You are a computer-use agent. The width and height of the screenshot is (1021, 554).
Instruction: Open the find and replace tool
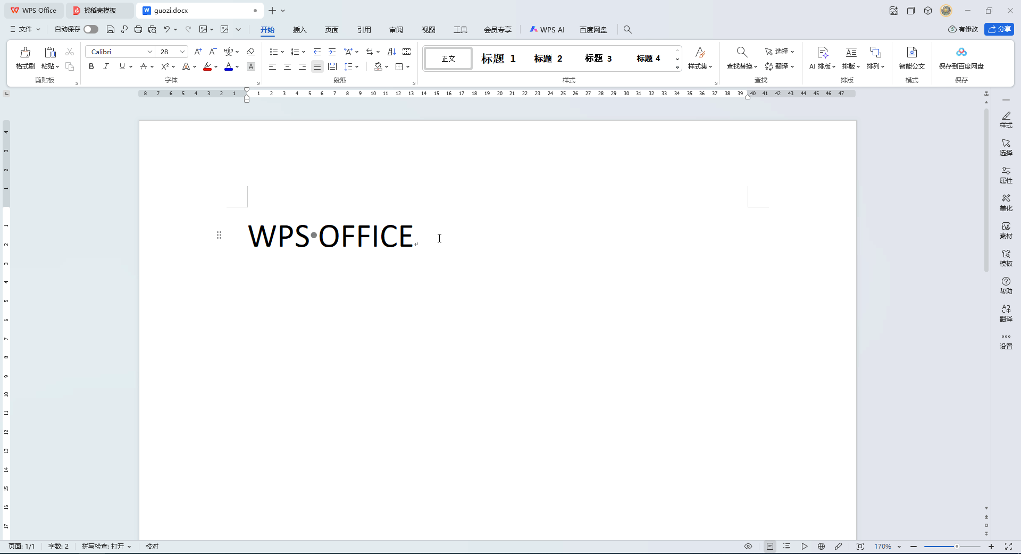pos(739,58)
